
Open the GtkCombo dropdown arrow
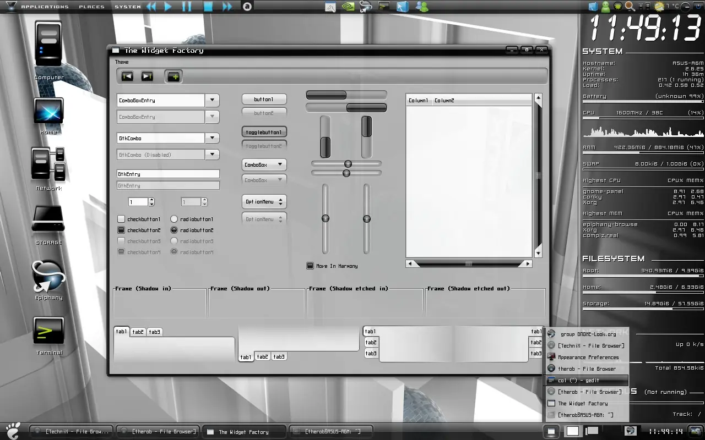point(212,138)
